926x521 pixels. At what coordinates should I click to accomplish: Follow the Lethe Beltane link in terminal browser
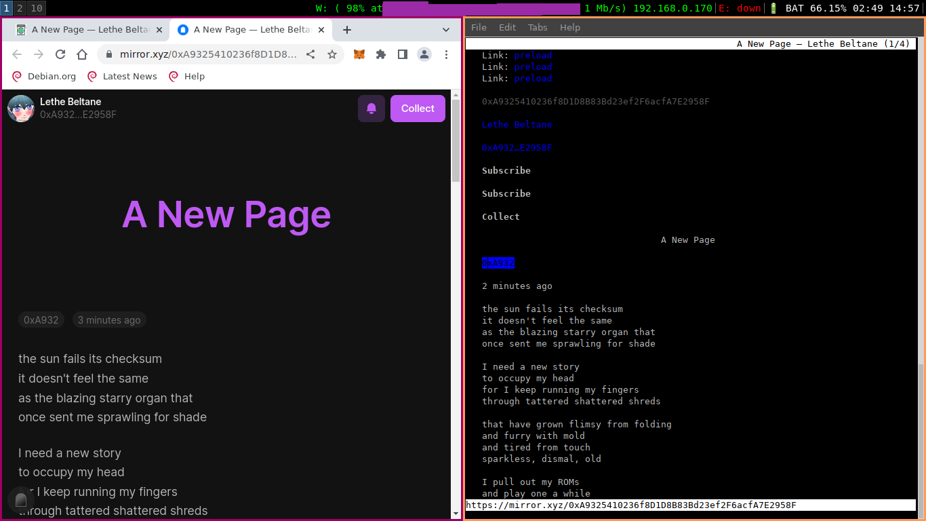pos(517,124)
